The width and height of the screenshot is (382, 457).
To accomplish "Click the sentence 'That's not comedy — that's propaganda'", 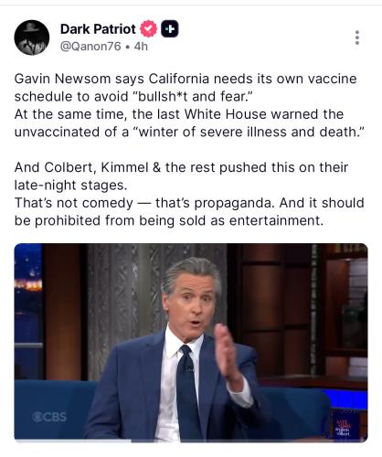I will pyautogui.click(x=143, y=203).
